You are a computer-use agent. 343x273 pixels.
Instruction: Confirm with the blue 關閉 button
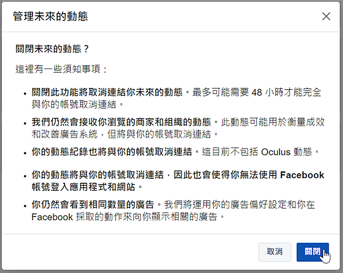tap(313, 252)
